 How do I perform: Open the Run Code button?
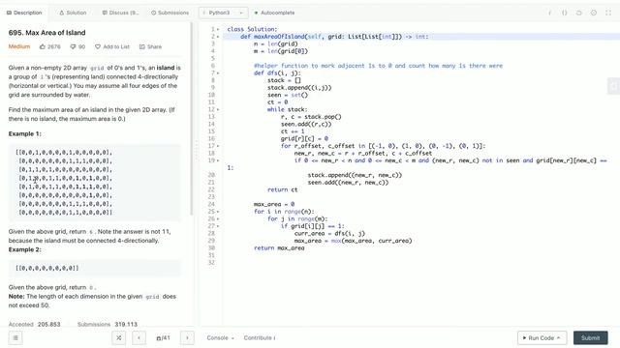[542, 337]
